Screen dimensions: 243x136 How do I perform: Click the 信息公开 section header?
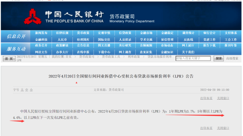coord(16,36)
